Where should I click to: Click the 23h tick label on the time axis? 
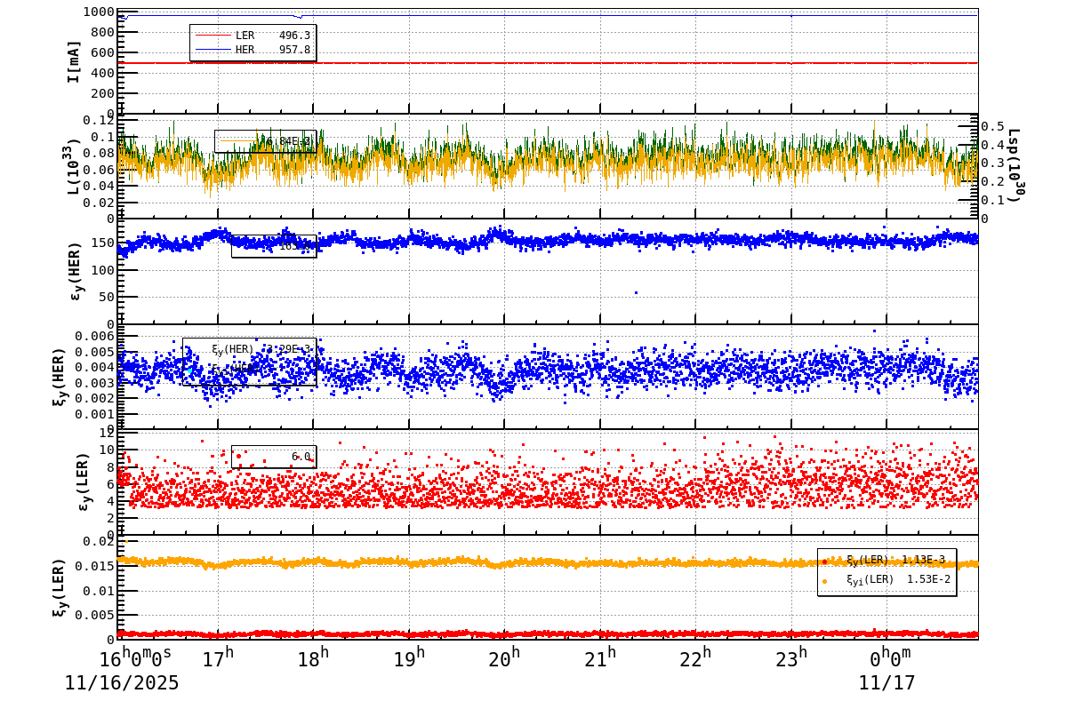[791, 658]
